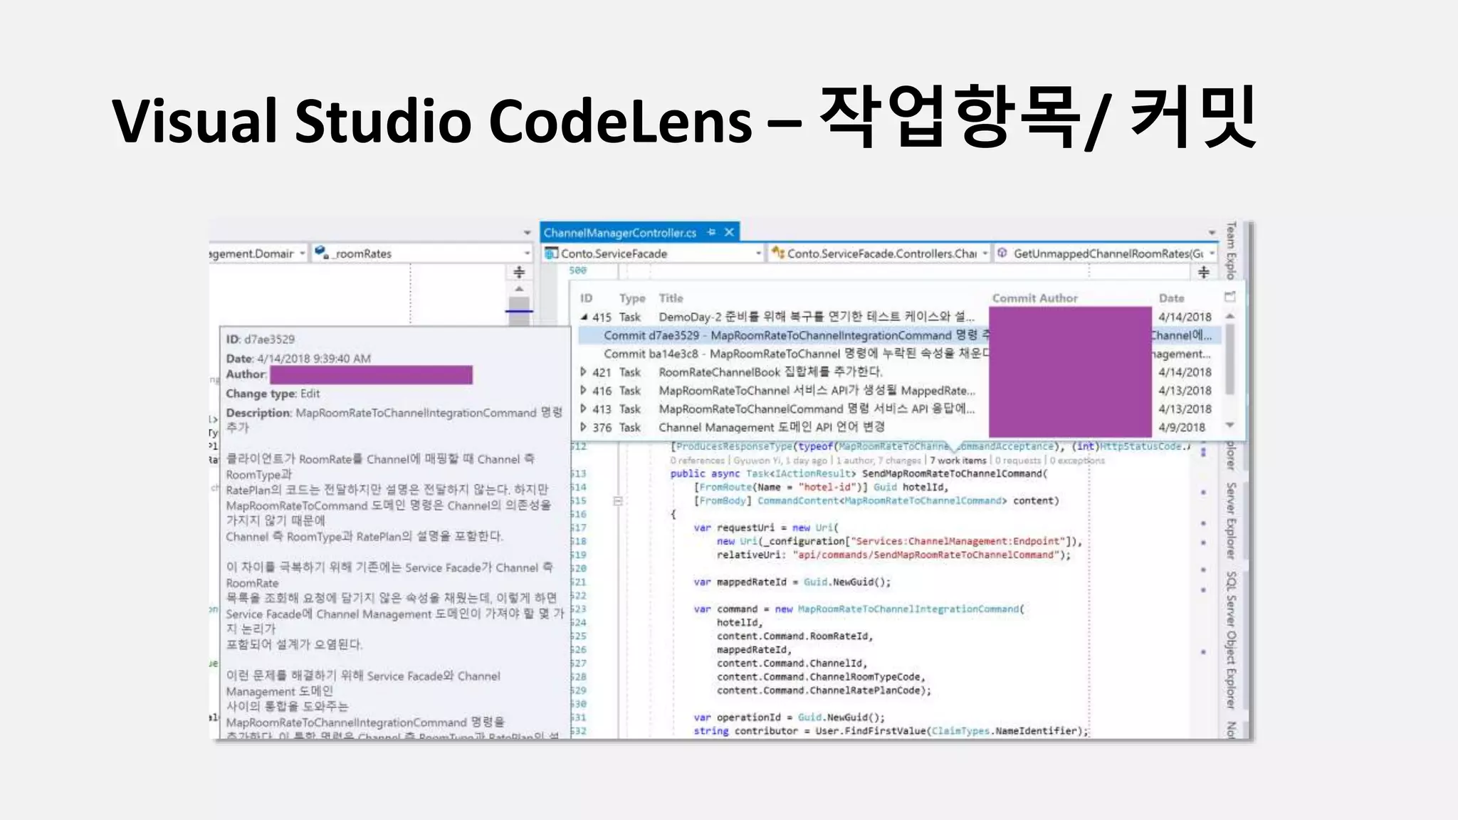1458x820 pixels.
Task: Click the GetUnmappedChannelRoomRates method icon
Action: click(x=1002, y=253)
